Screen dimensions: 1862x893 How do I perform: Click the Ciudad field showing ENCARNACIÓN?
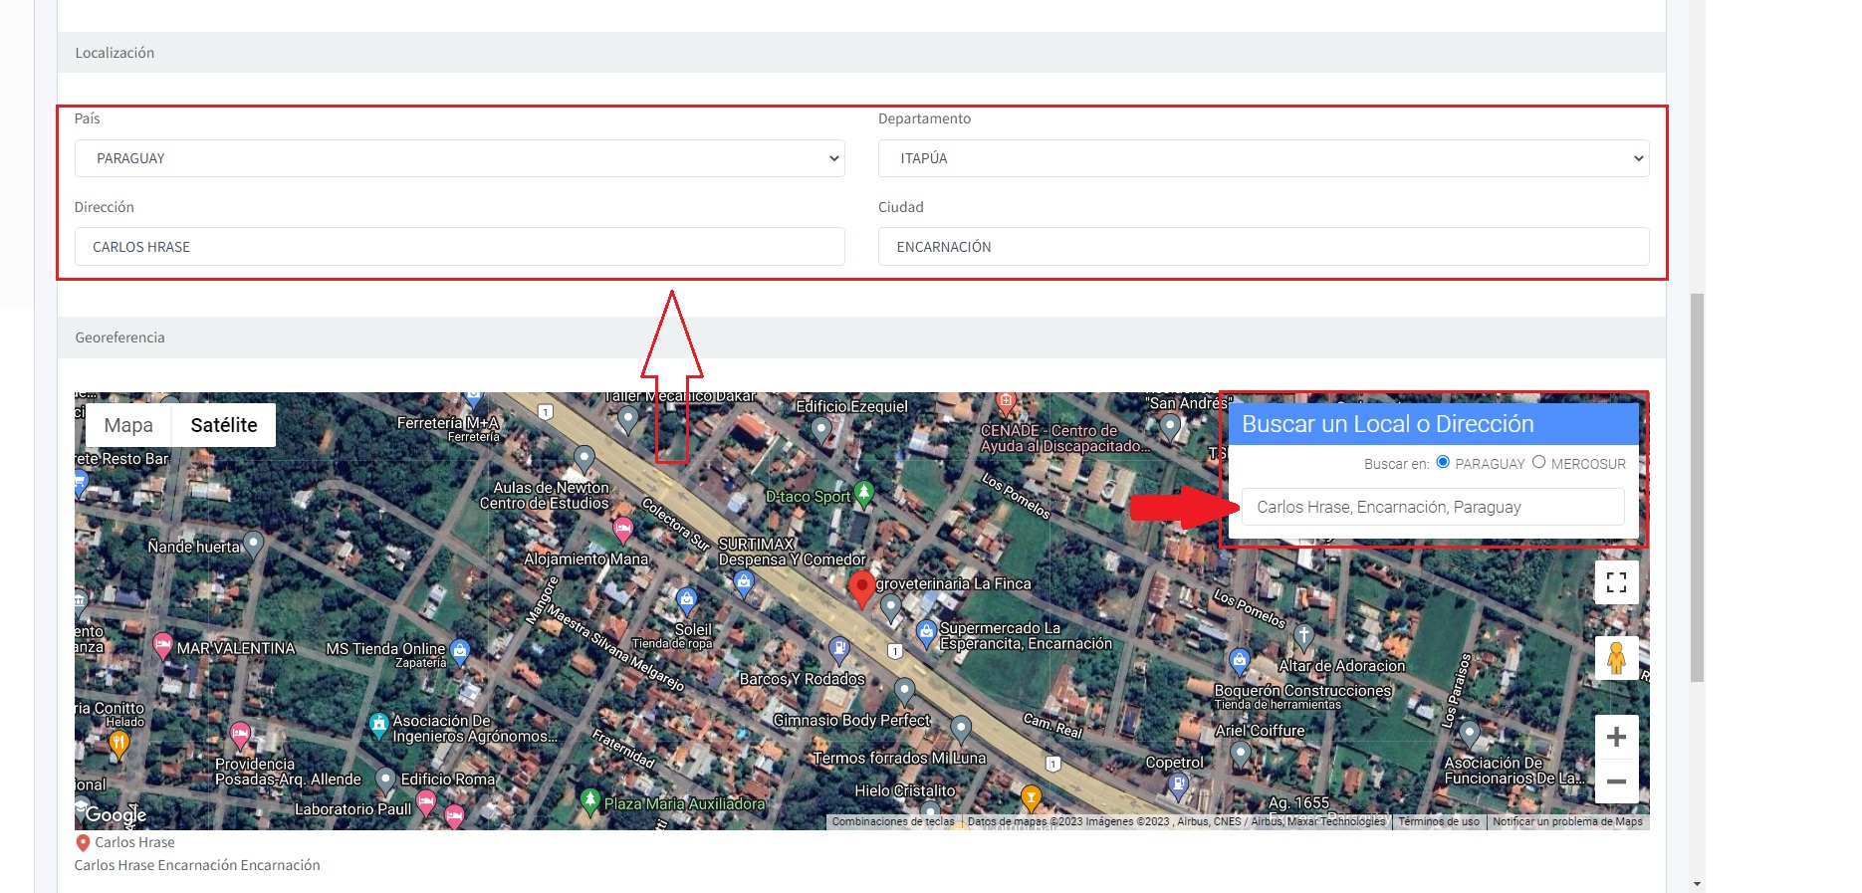click(x=1263, y=247)
